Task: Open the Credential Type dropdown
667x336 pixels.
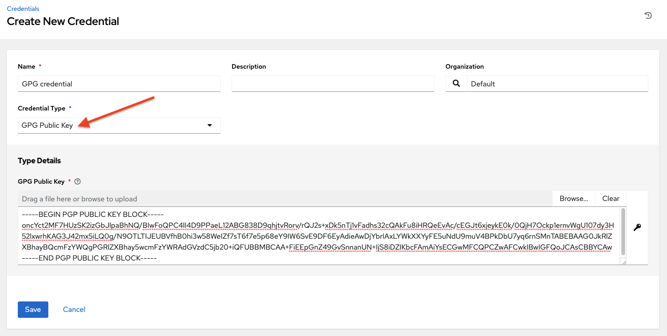Action: (119, 125)
